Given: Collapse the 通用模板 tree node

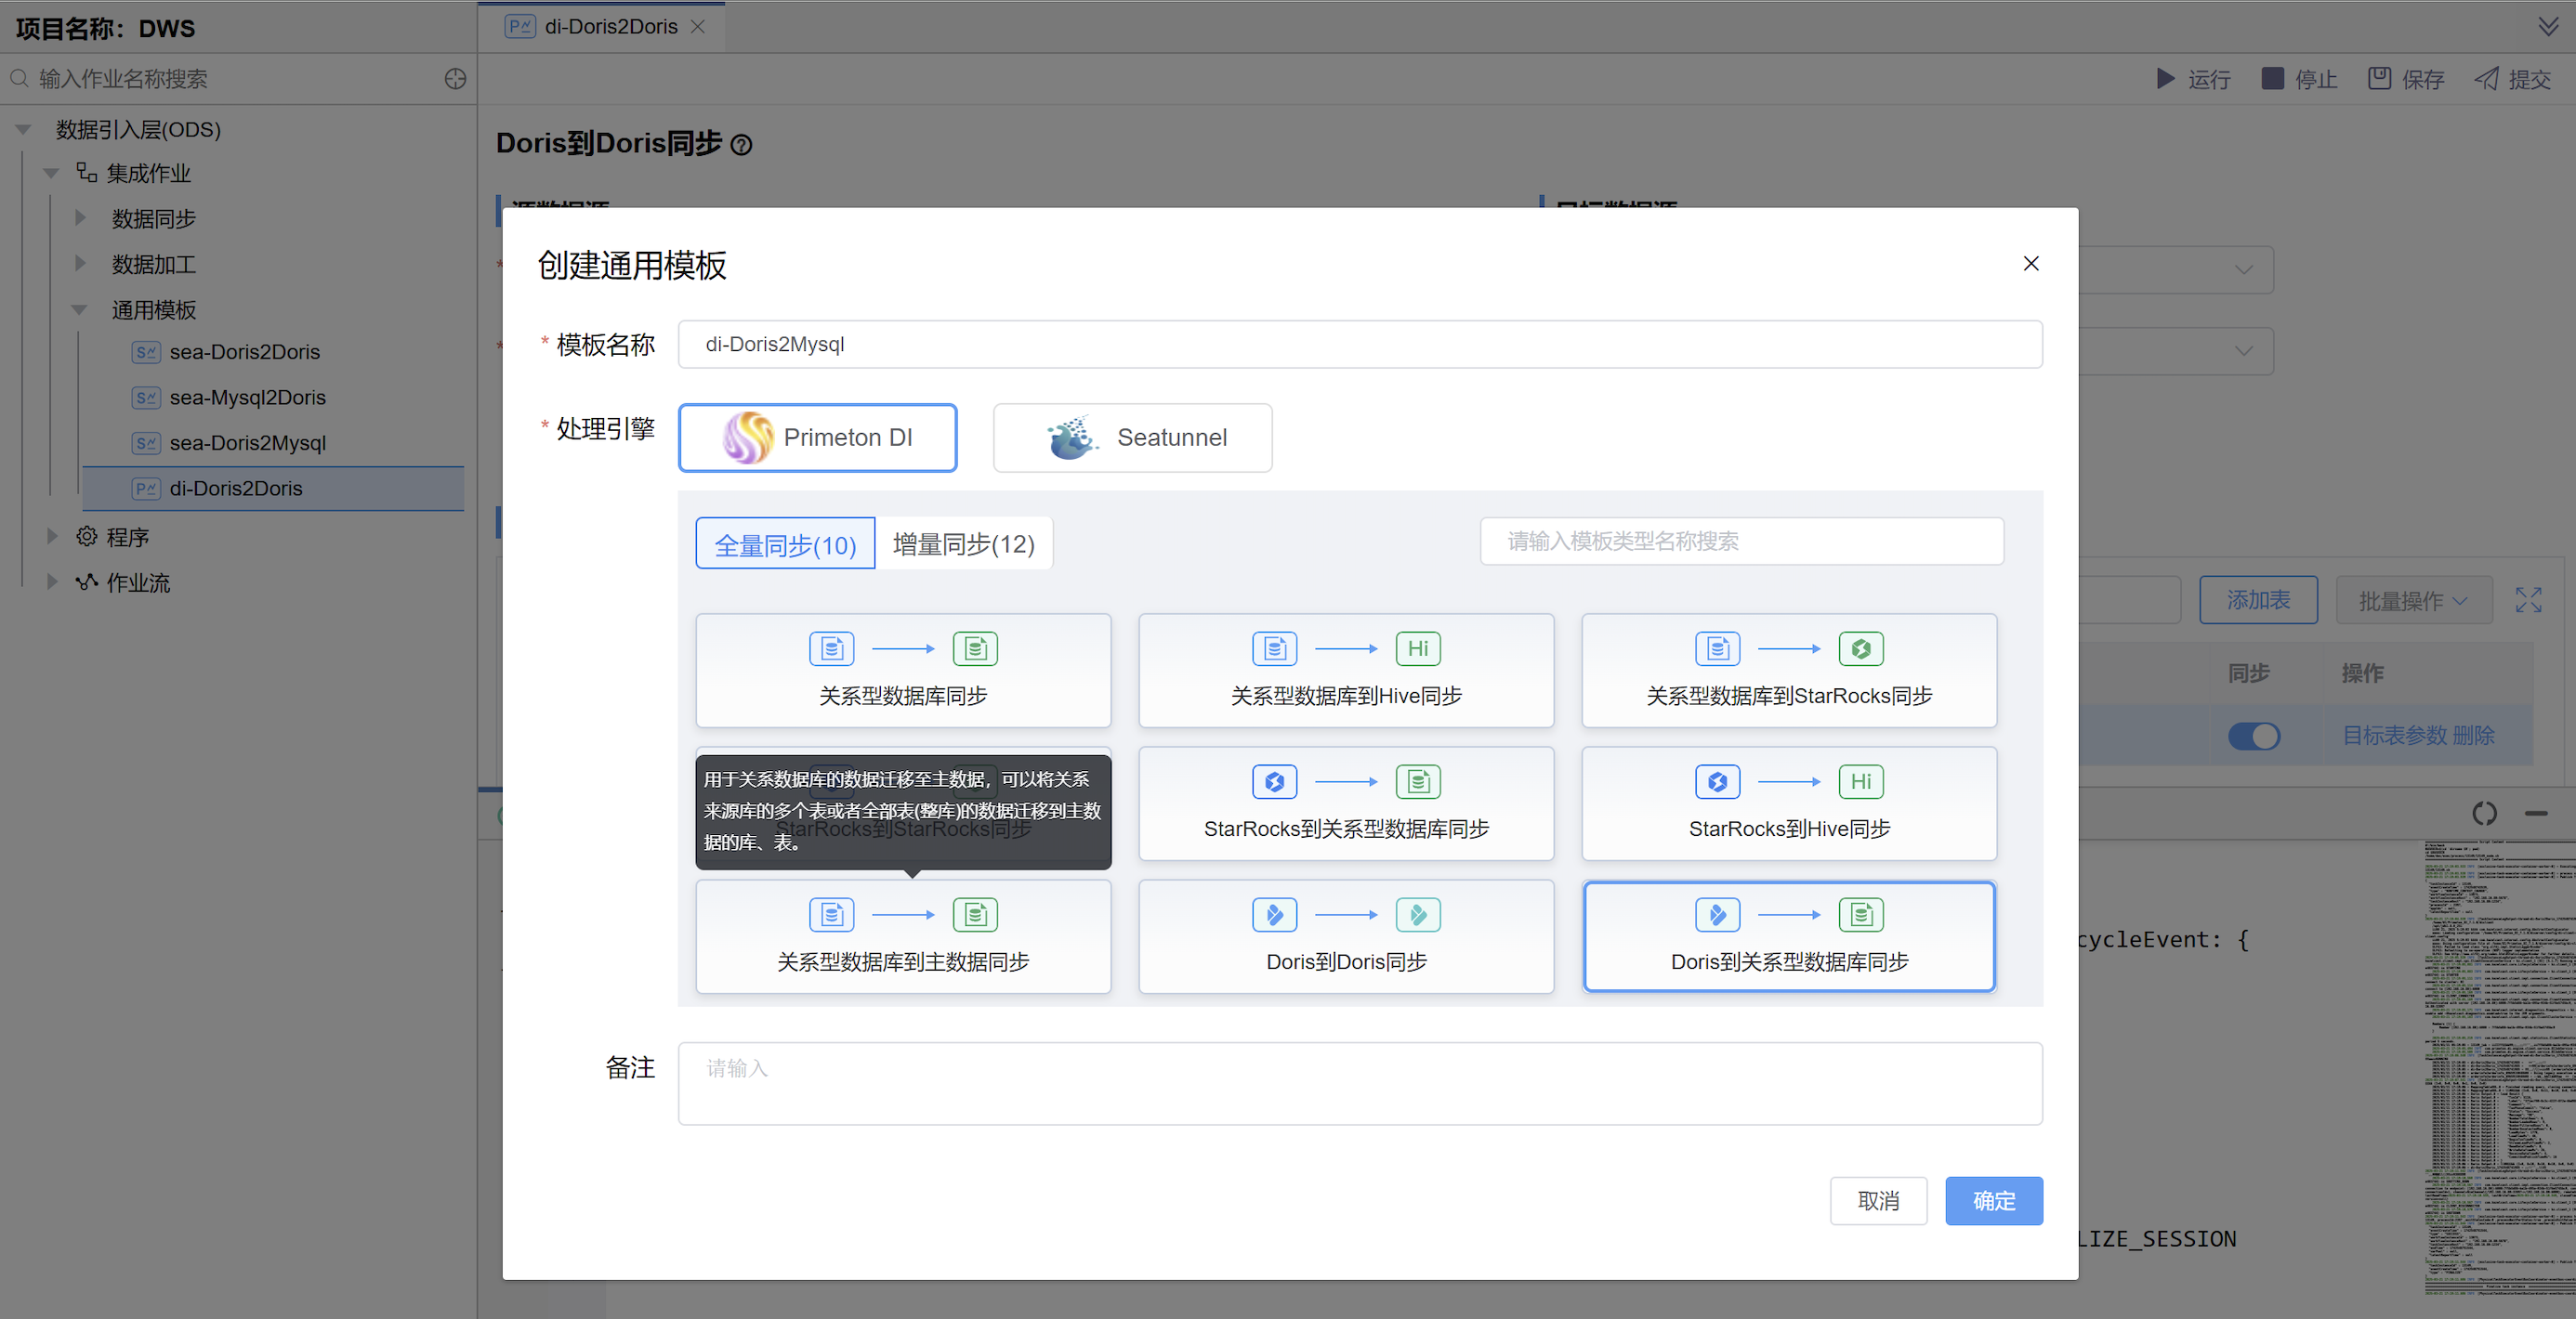Looking at the screenshot, I should (x=79, y=309).
